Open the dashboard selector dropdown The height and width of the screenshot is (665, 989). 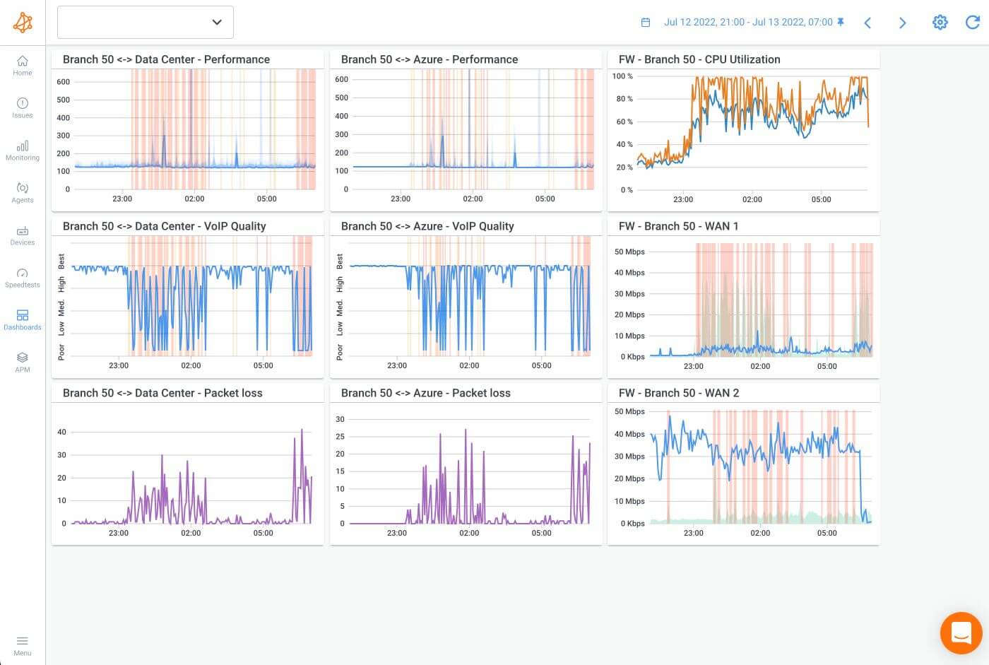pos(145,22)
